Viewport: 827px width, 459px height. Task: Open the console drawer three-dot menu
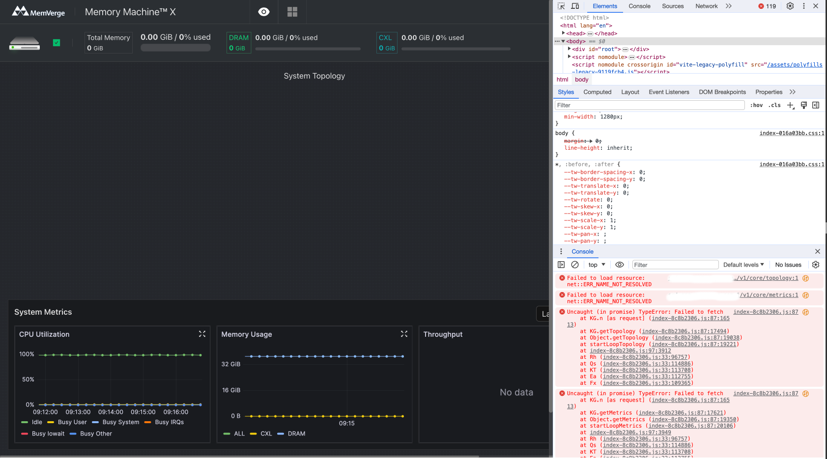[x=561, y=251]
